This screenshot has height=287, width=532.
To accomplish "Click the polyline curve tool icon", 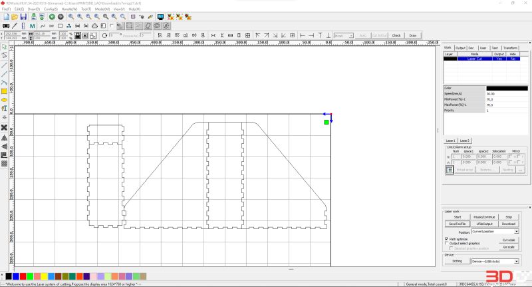I will click(43, 26).
